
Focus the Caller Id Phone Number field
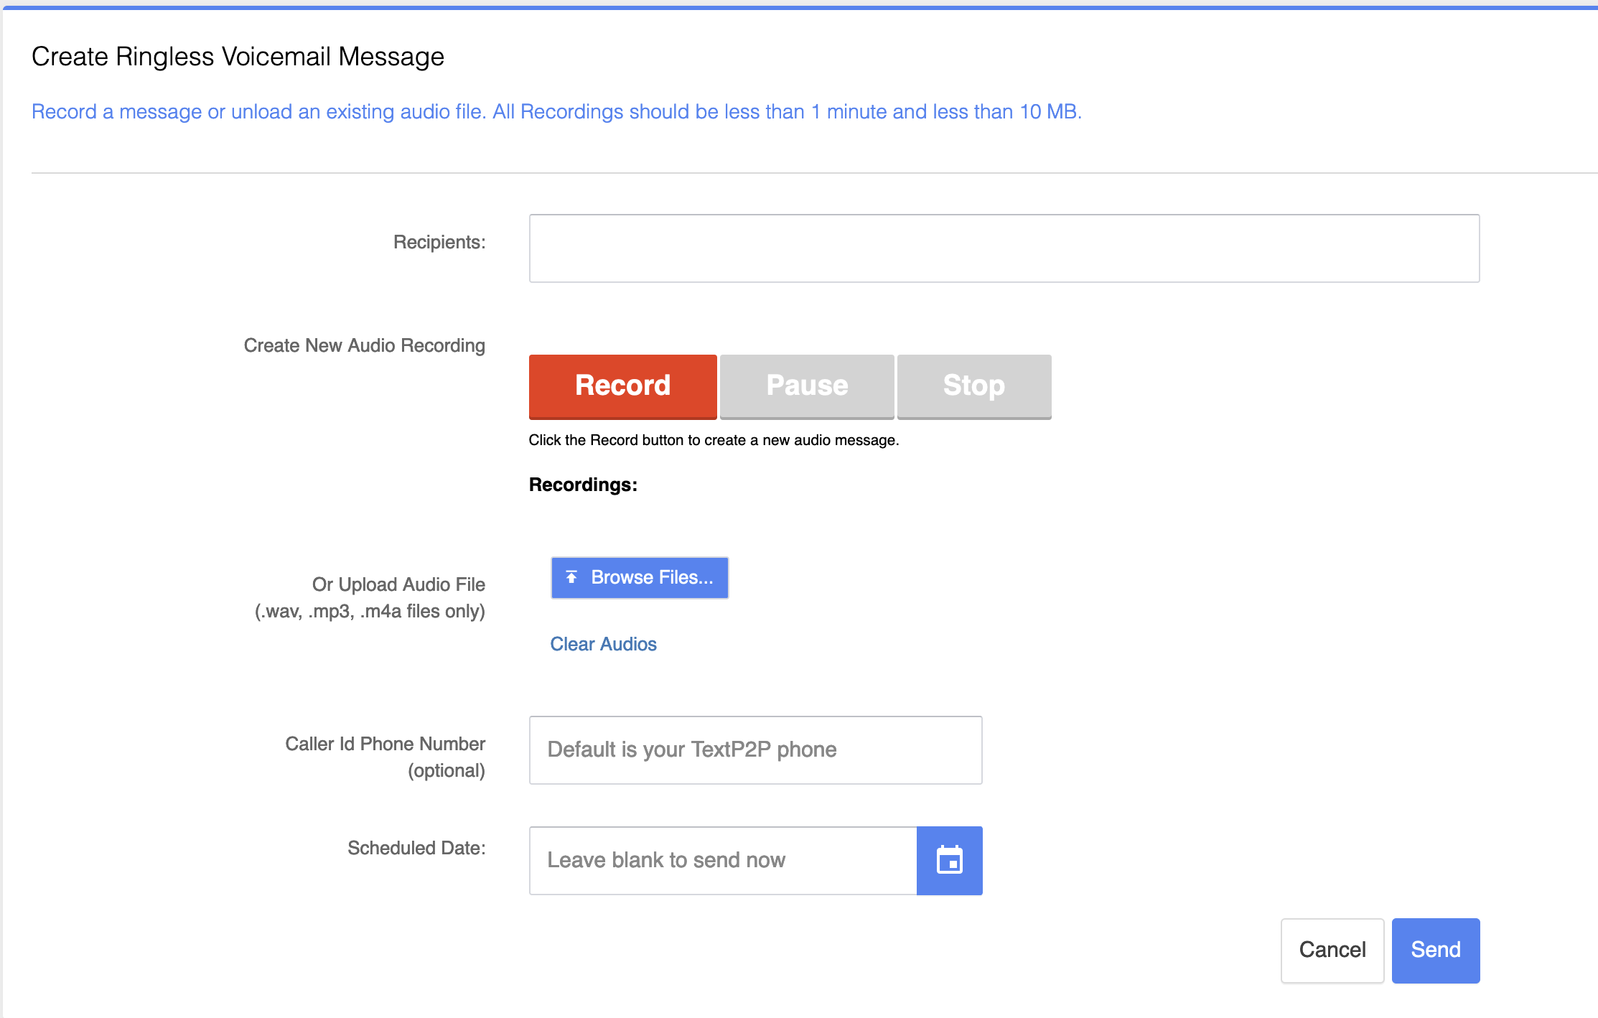pos(755,750)
